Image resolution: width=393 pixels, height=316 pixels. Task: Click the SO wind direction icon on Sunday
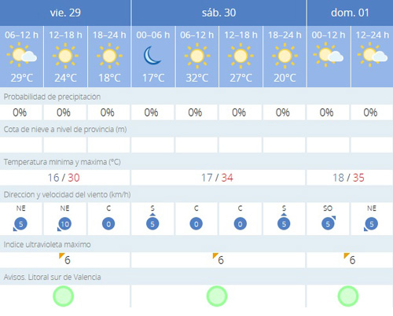pyautogui.click(x=329, y=223)
